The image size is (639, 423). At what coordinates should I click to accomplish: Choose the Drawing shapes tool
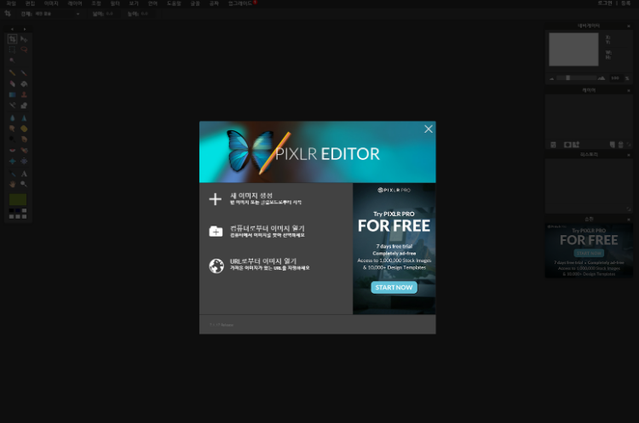pyautogui.click(x=24, y=106)
